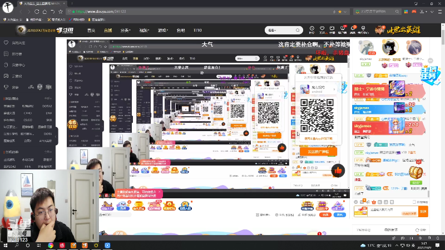Open 我的关注 in left sidebar
The width and height of the screenshot is (445, 250).
click(15, 43)
